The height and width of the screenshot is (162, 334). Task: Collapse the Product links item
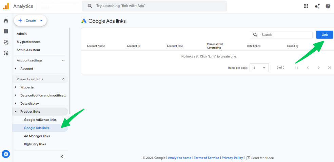tap(16, 111)
